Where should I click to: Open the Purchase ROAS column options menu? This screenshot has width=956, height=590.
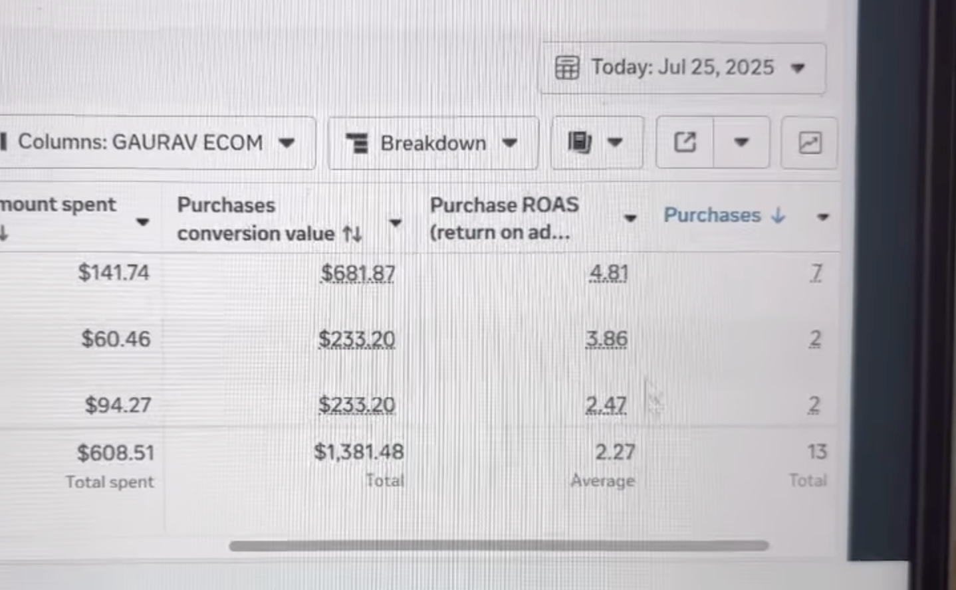coord(630,218)
